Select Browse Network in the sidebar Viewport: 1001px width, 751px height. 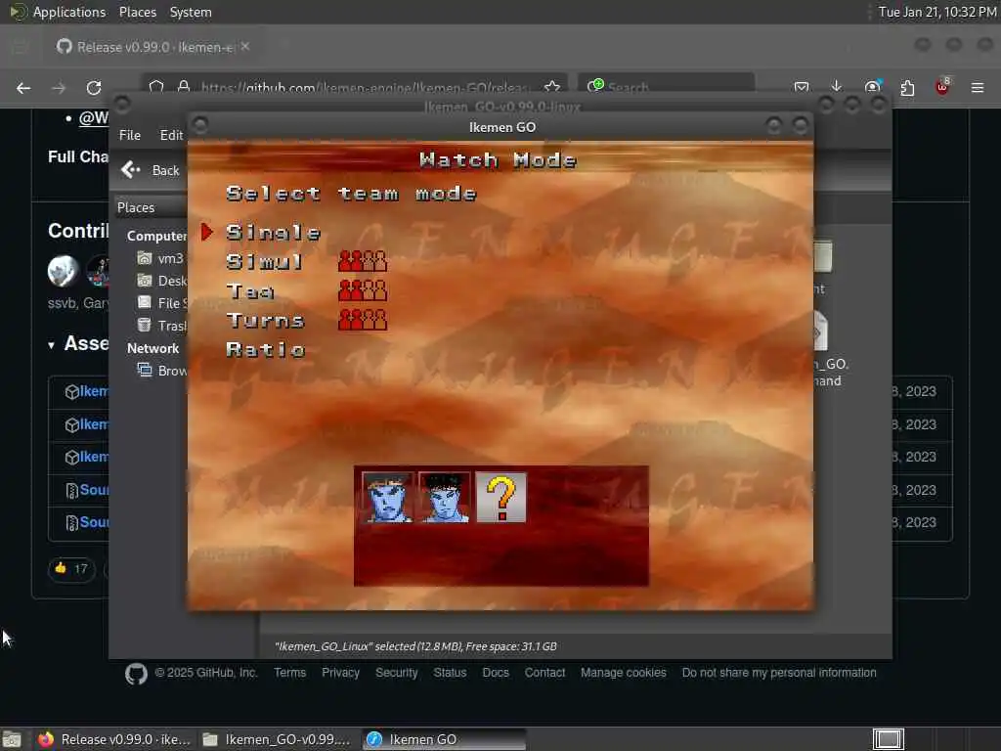click(162, 371)
